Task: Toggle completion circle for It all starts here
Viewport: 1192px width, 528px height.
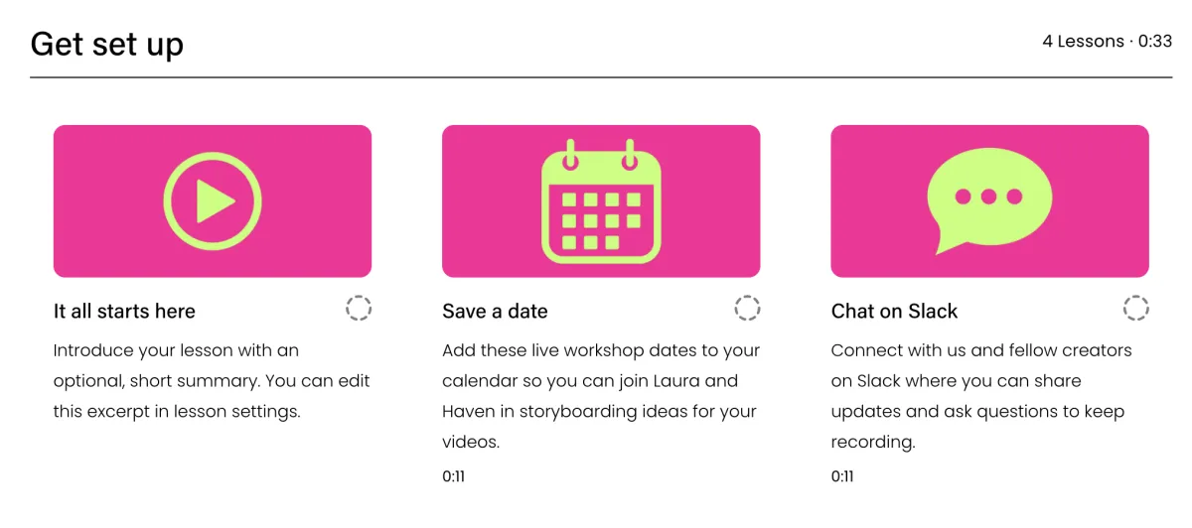Action: (359, 308)
